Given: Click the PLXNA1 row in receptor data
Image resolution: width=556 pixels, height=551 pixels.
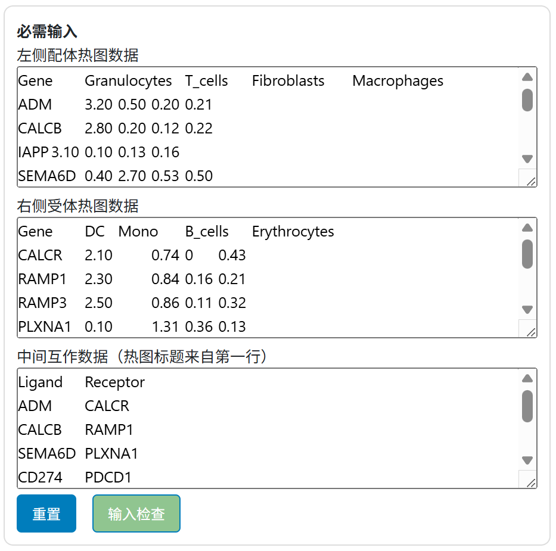Looking at the screenshot, I should tap(132, 327).
